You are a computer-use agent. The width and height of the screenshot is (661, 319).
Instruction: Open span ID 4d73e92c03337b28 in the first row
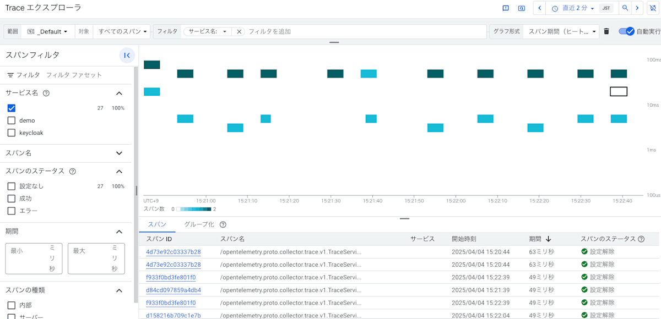(174, 252)
